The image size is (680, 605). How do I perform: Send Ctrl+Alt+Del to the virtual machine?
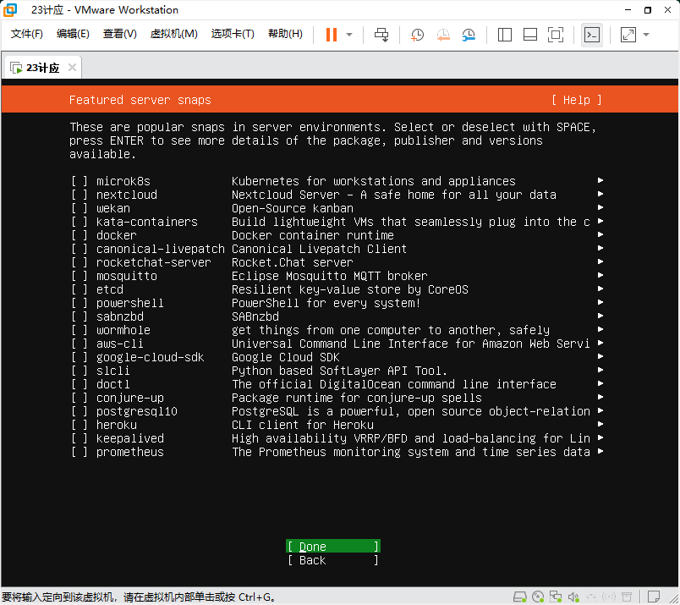click(x=381, y=35)
